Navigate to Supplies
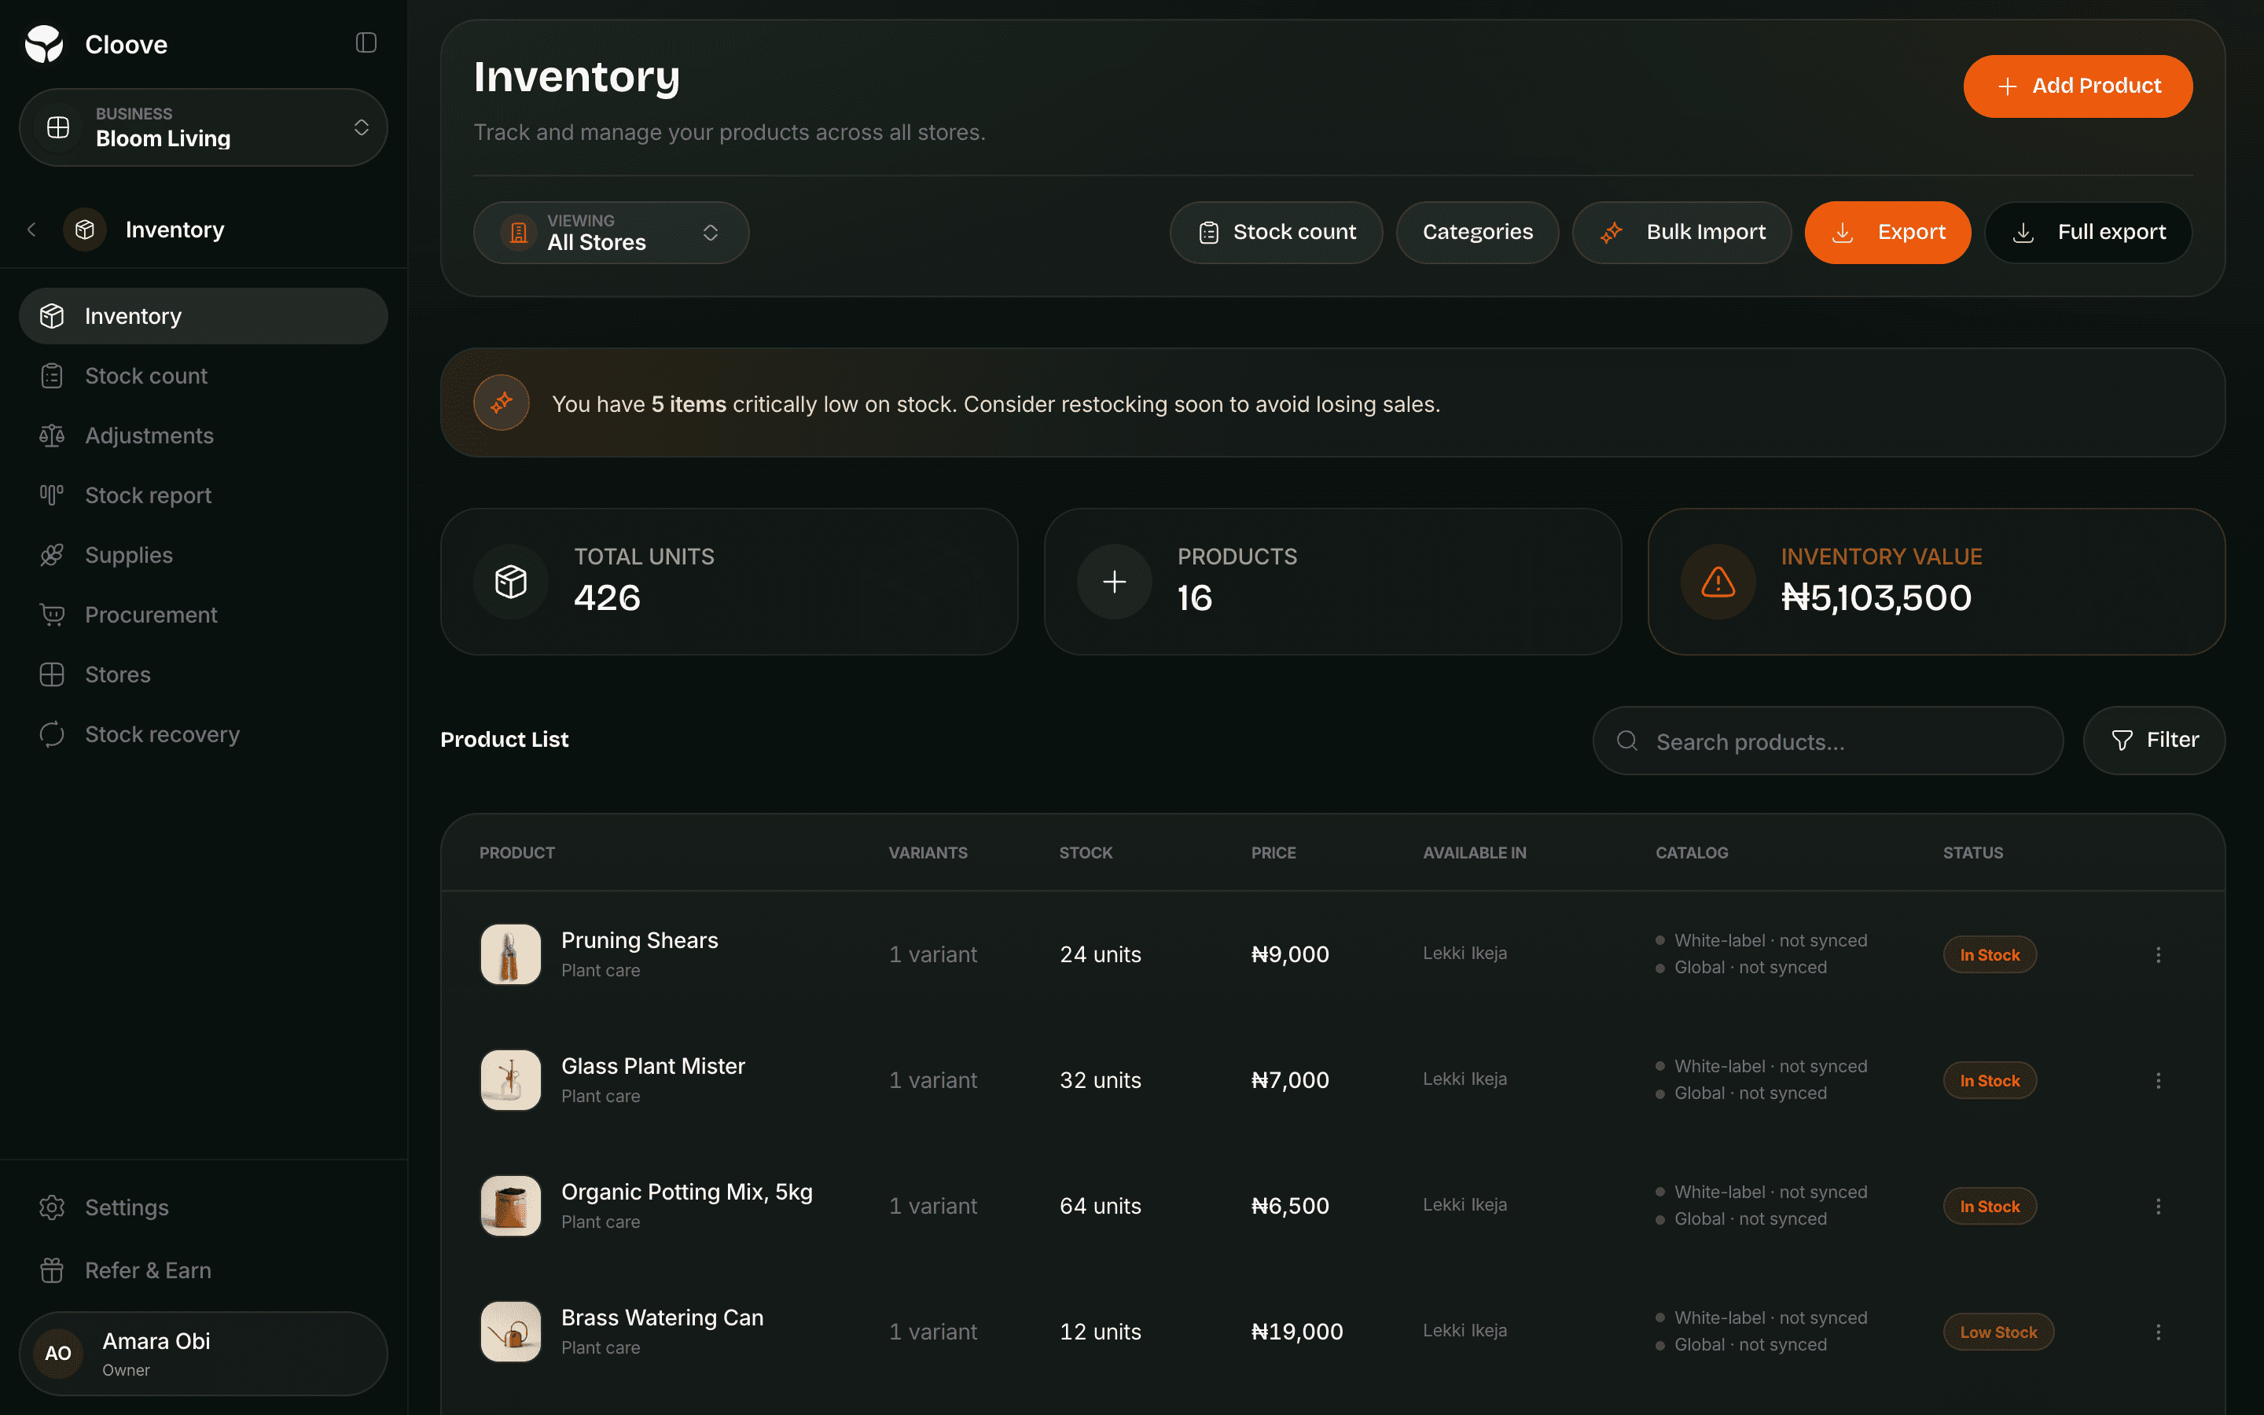Image resolution: width=2264 pixels, height=1415 pixels. [x=203, y=555]
